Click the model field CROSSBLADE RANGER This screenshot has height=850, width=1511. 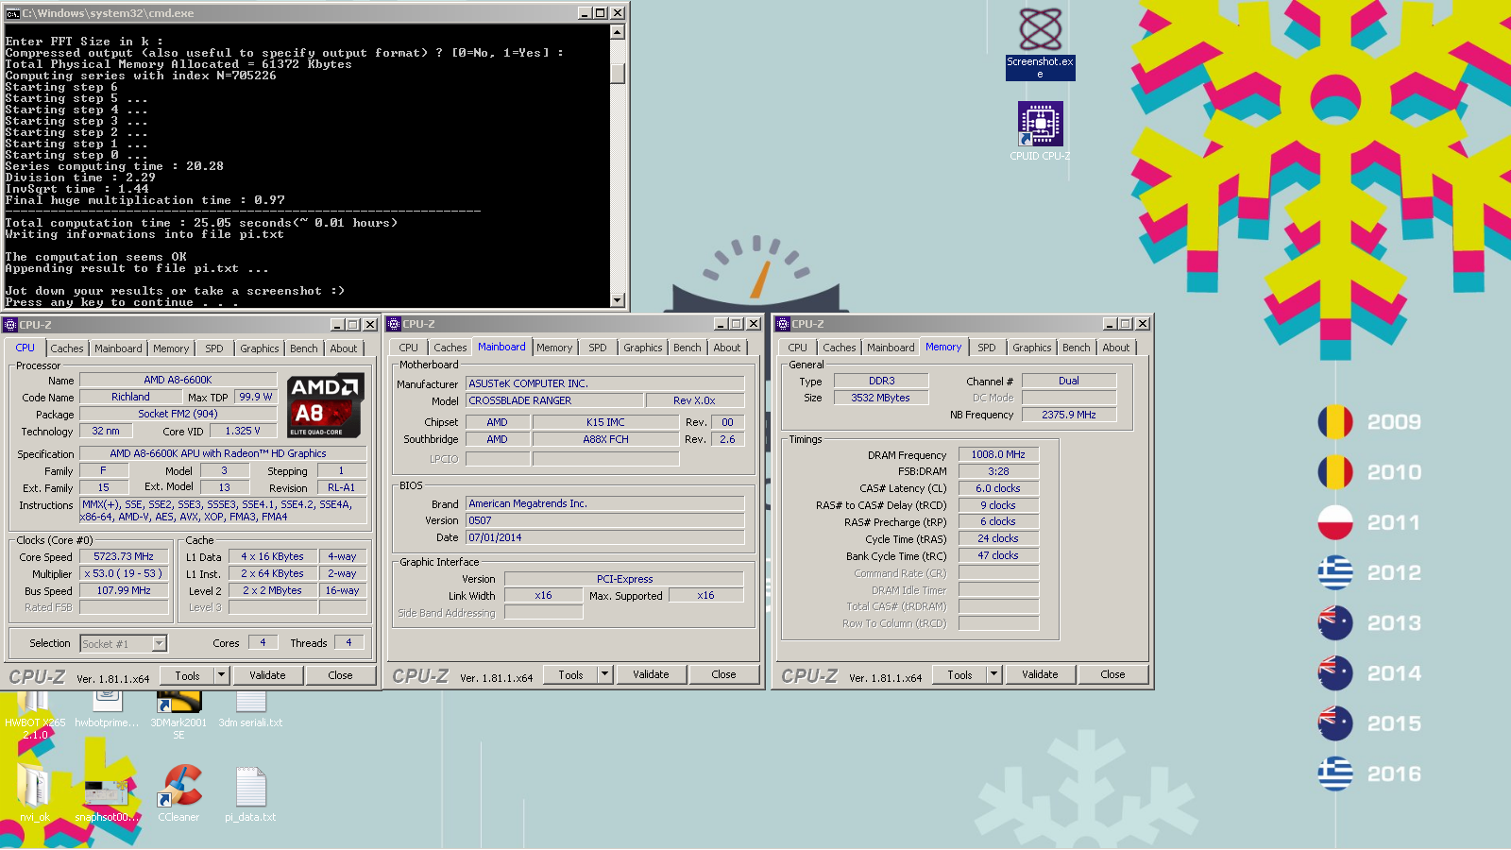pyautogui.click(x=554, y=400)
